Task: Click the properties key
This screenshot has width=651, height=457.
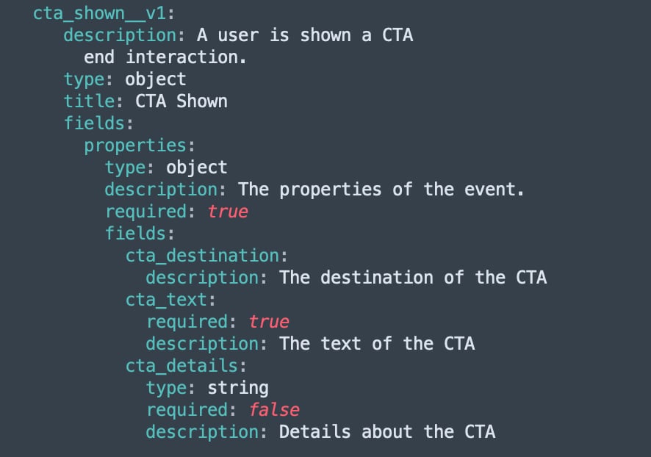Action: point(135,145)
